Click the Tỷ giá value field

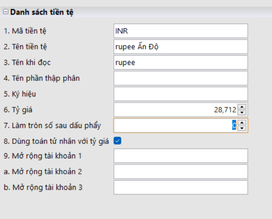[175, 110]
